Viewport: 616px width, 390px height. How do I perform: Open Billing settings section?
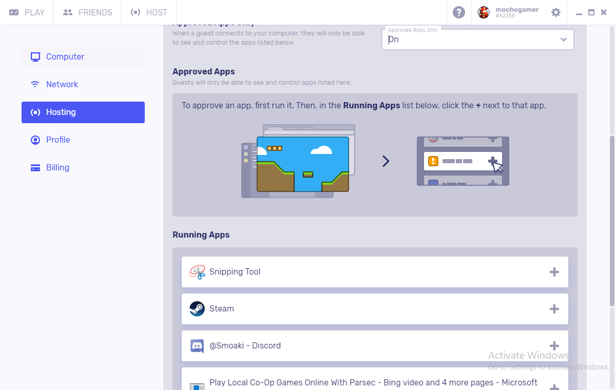tap(83, 168)
